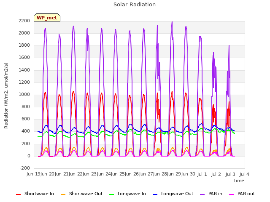Click the Radiation y-axis label
Screen dimensions: 270x202
[x=6, y=96]
